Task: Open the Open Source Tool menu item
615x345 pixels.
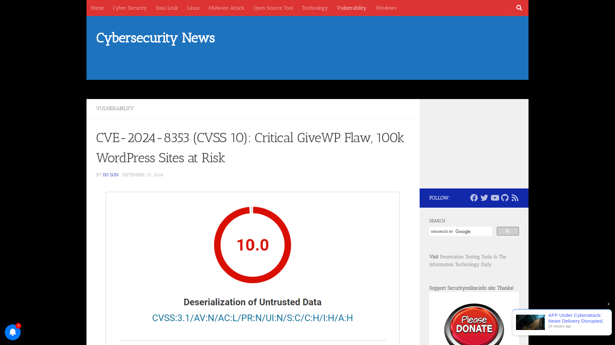Action: click(x=273, y=8)
